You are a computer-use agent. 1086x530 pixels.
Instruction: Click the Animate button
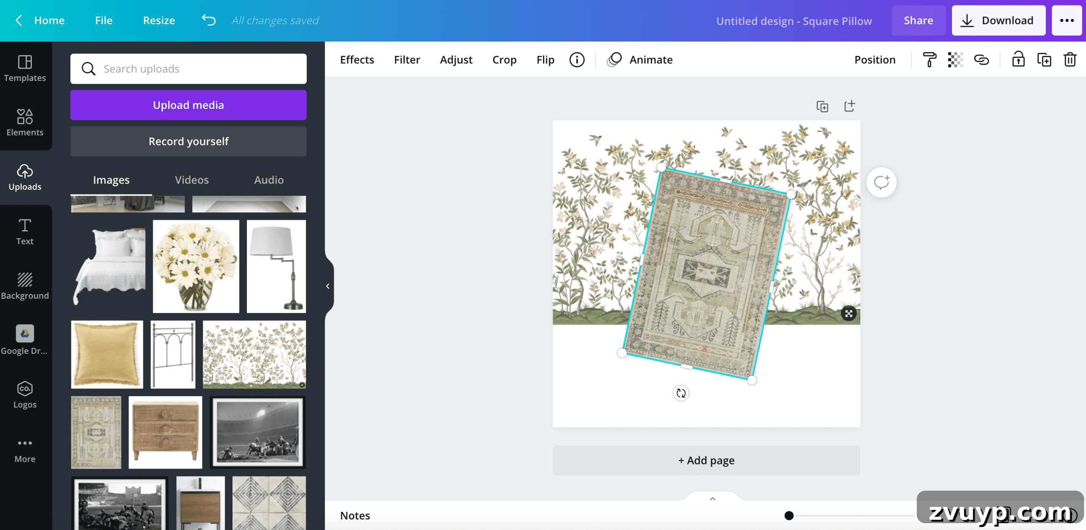640,60
